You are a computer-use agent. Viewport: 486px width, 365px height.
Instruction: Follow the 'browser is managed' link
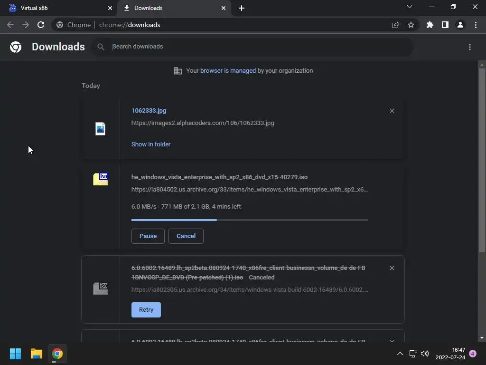(x=228, y=71)
